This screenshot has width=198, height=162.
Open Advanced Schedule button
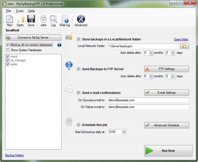coord(167,125)
